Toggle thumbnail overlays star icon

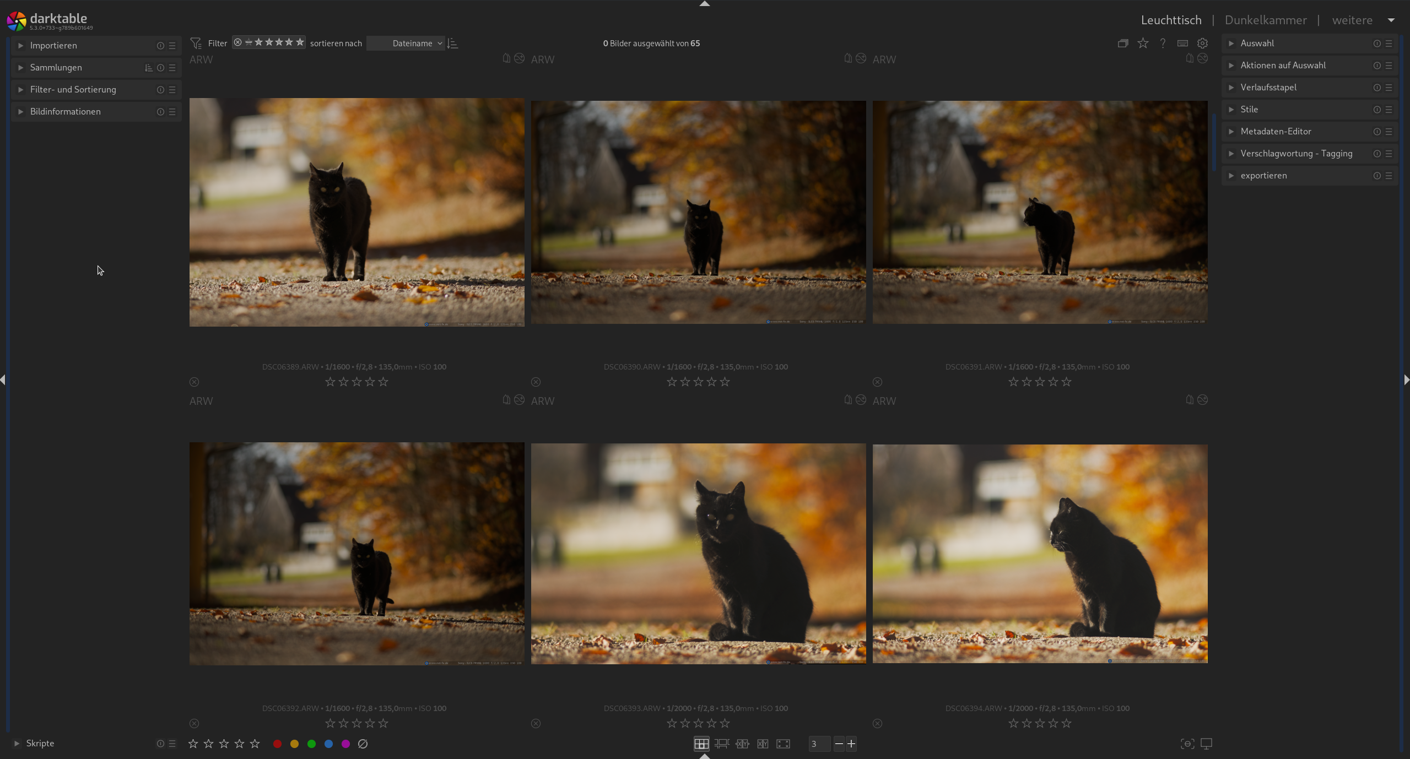click(x=1143, y=43)
